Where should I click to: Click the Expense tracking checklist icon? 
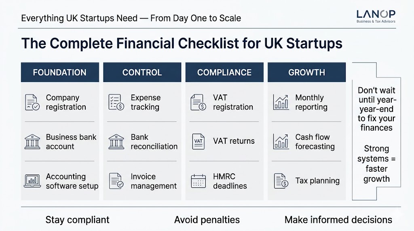[x=116, y=103]
